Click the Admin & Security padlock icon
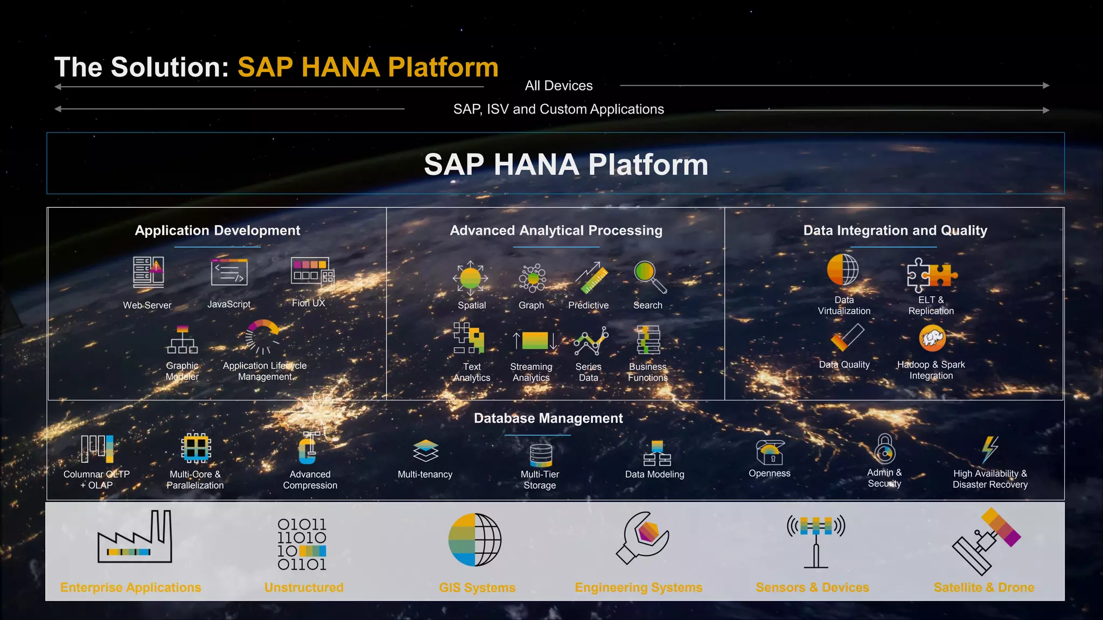Viewport: 1103px width, 620px height. point(885,449)
